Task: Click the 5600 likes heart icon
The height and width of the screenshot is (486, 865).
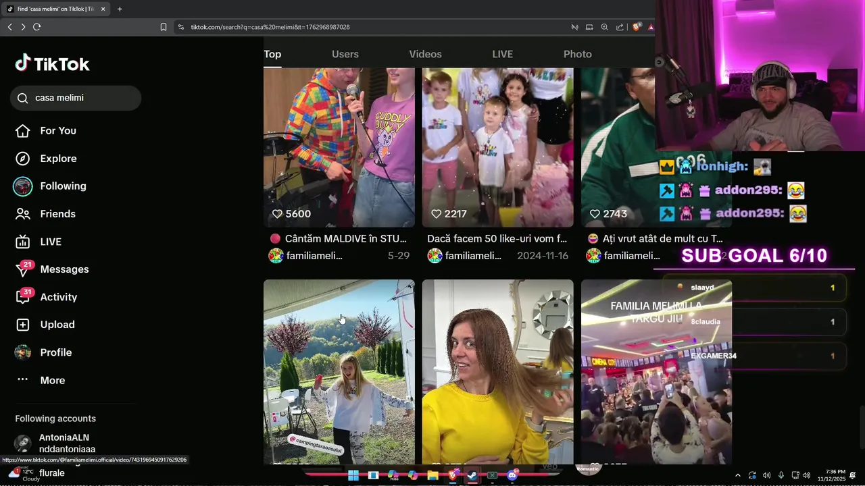Action: pos(277,214)
